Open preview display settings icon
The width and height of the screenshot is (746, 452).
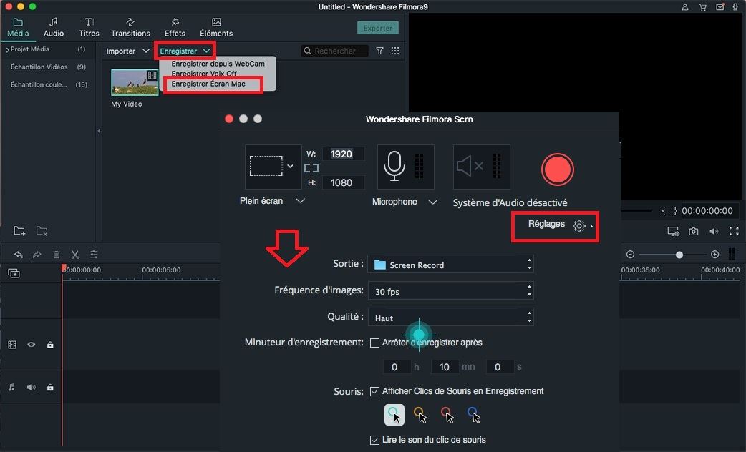tap(673, 232)
